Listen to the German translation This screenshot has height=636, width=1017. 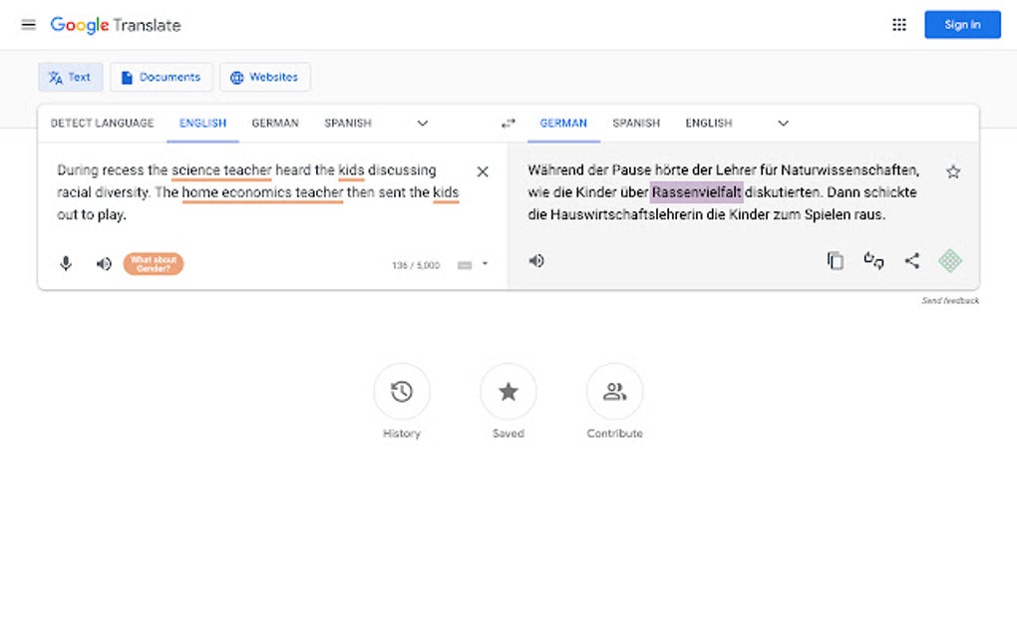(x=536, y=260)
